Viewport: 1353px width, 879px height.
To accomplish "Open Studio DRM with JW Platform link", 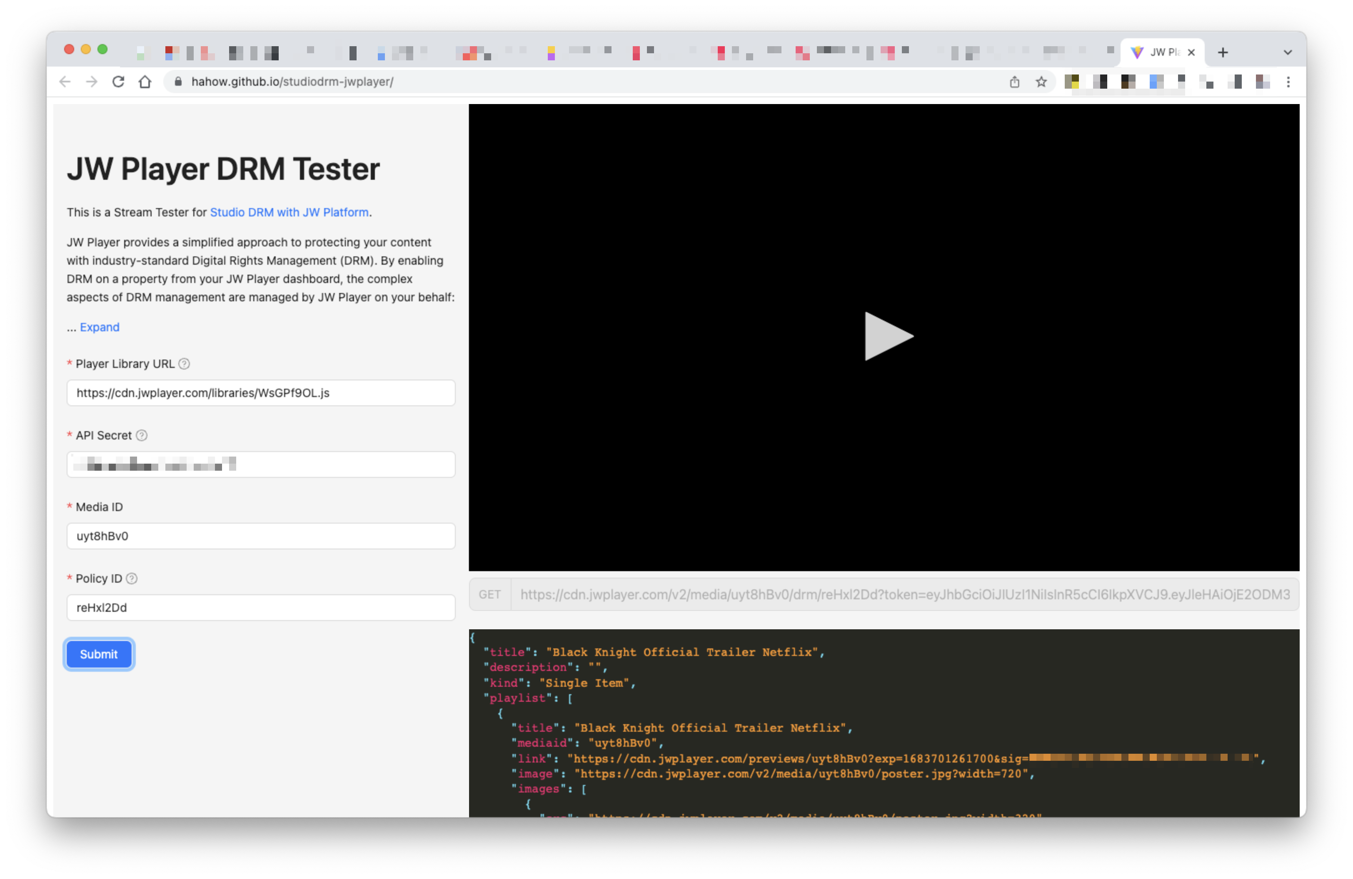I will 290,212.
